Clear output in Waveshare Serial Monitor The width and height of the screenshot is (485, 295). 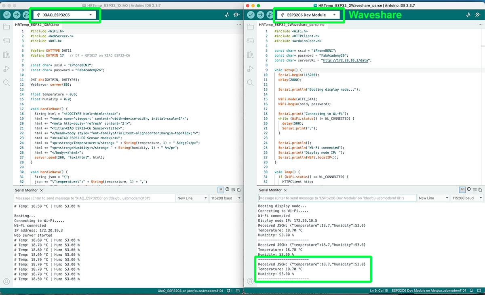click(x=475, y=189)
